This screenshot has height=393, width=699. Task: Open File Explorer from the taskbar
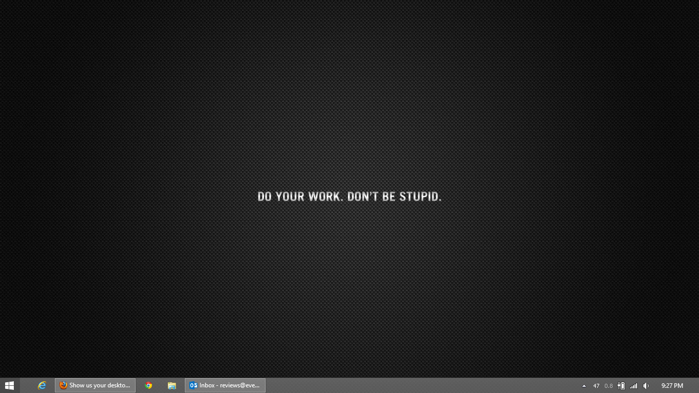click(x=172, y=385)
